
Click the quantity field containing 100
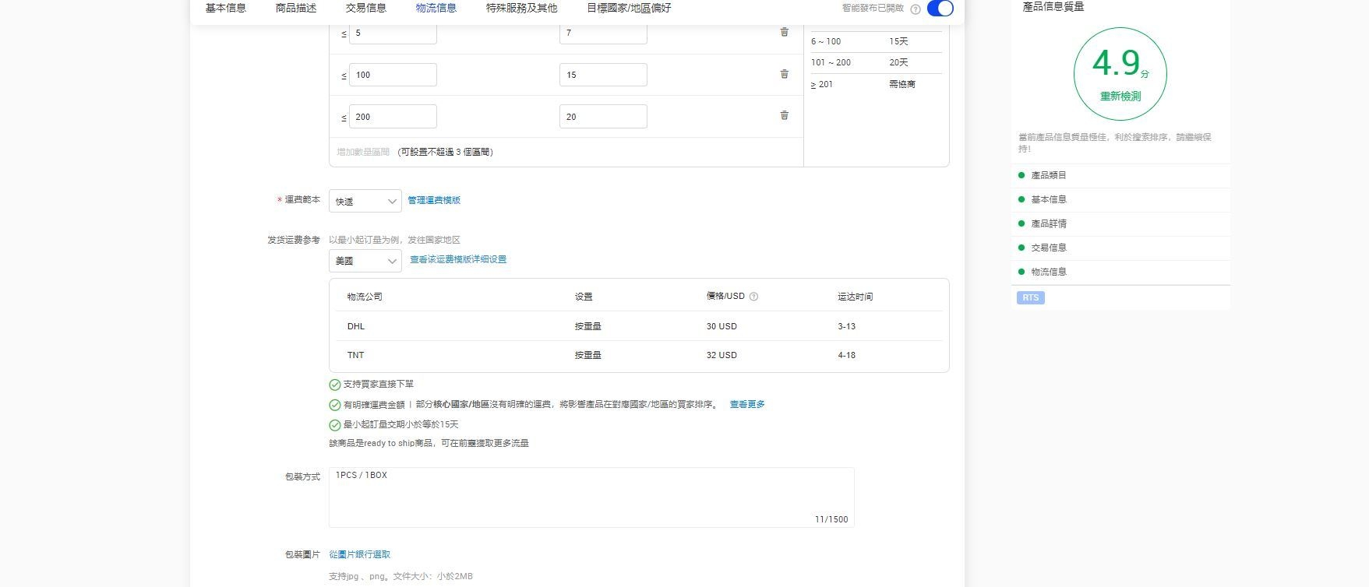click(393, 75)
